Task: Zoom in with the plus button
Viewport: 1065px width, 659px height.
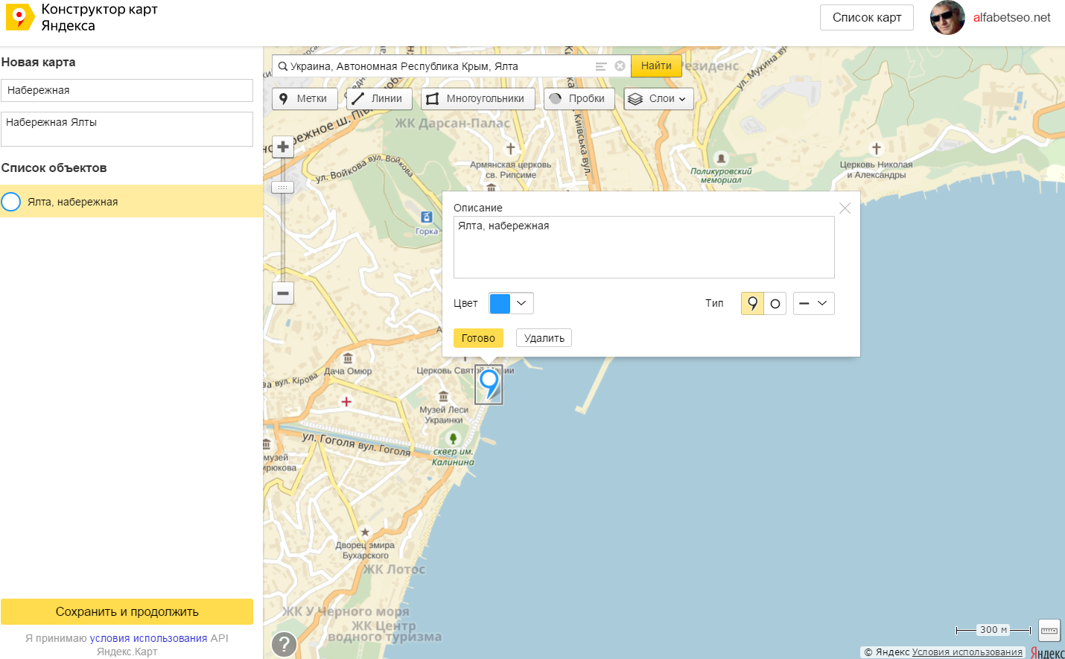Action: pos(283,147)
